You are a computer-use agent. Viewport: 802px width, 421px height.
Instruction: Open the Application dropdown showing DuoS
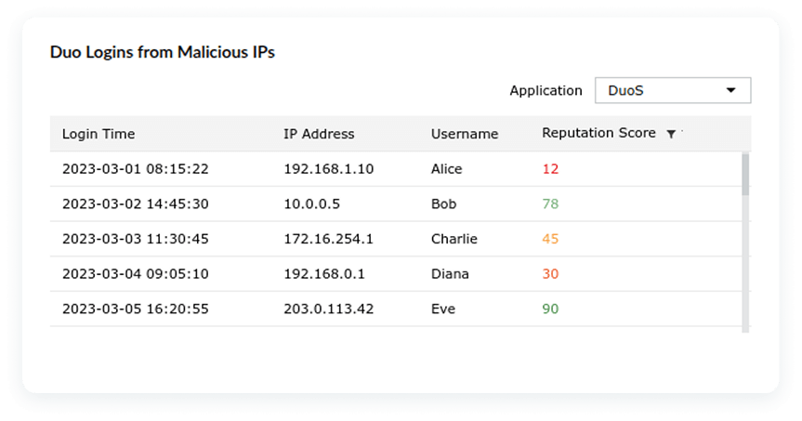[x=672, y=90]
